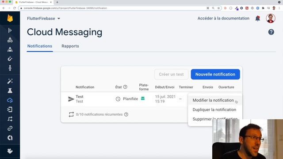Open the Chrome three-dot menu
This screenshot has width=283, height=159.
(279, 8)
